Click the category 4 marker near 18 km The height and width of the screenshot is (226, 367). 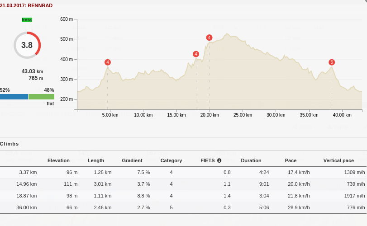[196, 54]
